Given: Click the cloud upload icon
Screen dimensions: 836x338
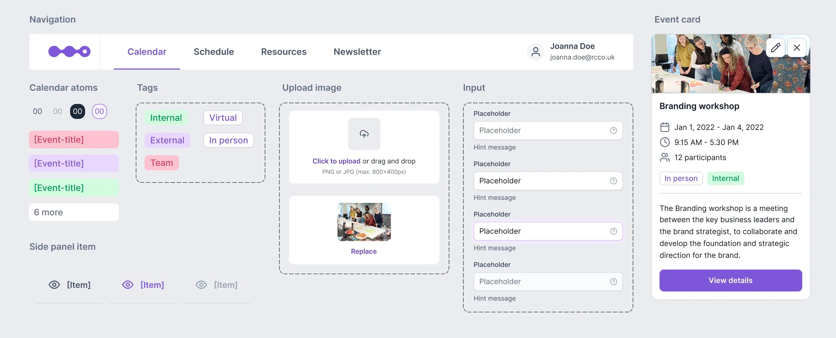Looking at the screenshot, I should point(364,134).
